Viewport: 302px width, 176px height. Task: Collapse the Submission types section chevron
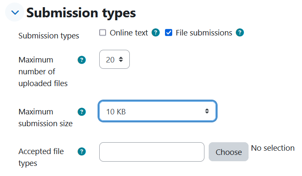[15, 13]
